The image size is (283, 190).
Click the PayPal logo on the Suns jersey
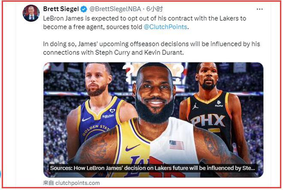(219, 103)
